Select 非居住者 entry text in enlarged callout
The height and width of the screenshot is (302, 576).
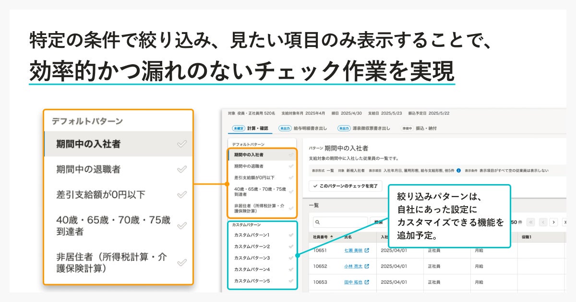[x=111, y=263]
